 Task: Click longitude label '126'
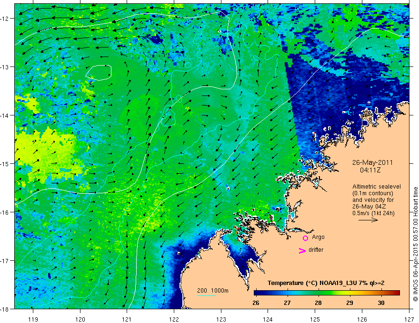(x=362, y=319)
